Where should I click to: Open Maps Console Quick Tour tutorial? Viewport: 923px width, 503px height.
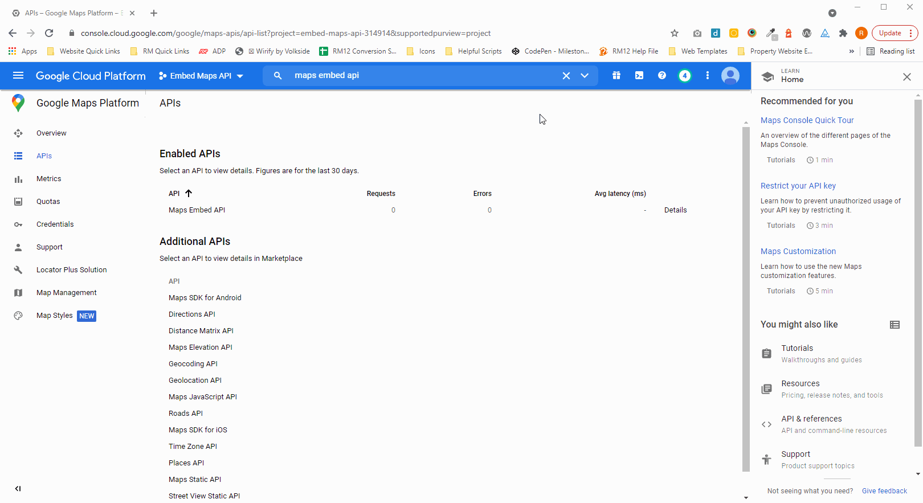[807, 120]
